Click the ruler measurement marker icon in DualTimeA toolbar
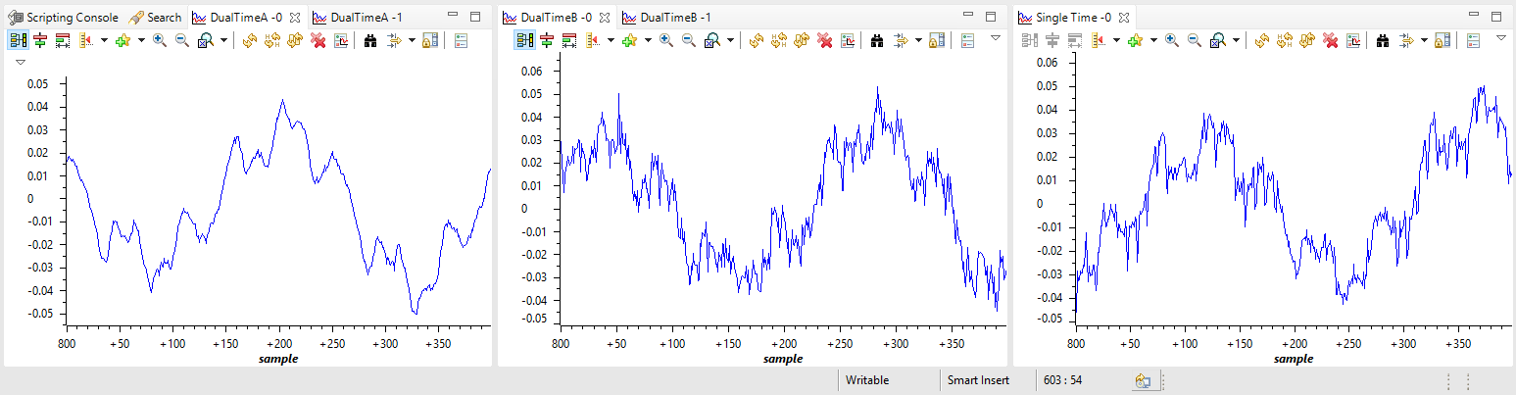Viewport: 1516px width, 395px height. tap(84, 40)
